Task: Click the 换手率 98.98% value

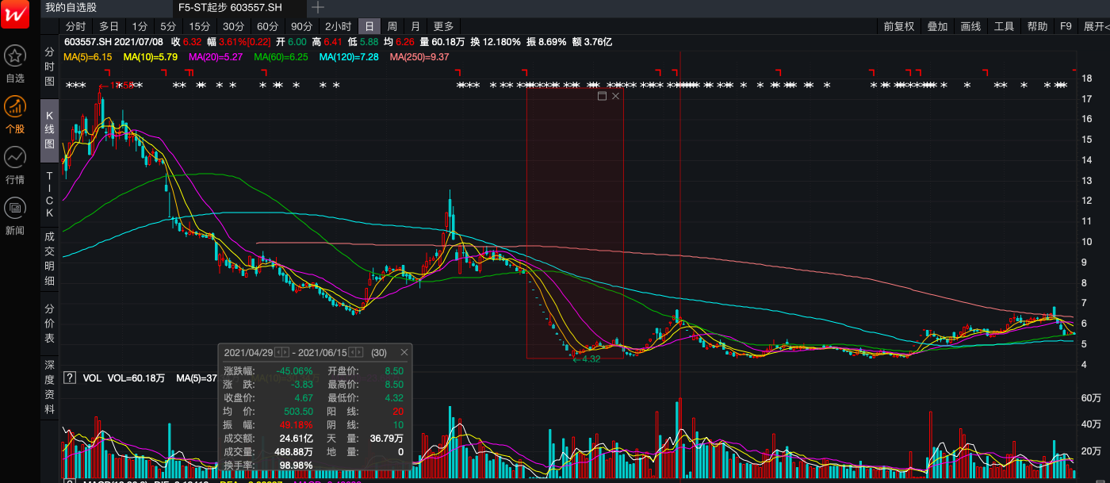Action: [x=296, y=465]
